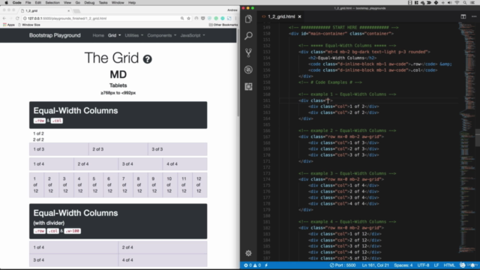Click the browser reload button

[x=17, y=18]
